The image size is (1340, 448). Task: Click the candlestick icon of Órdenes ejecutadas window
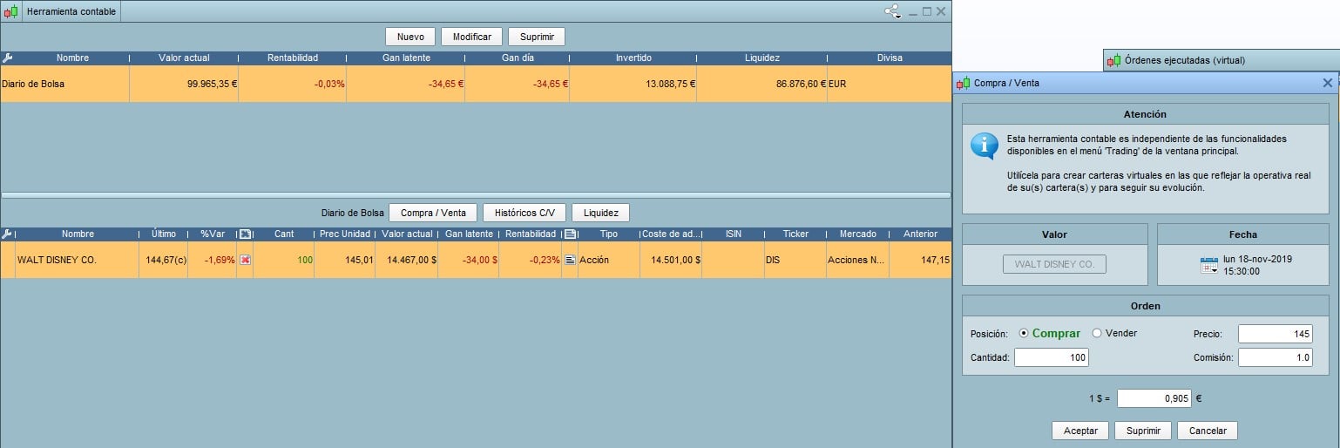pyautogui.click(x=1114, y=61)
